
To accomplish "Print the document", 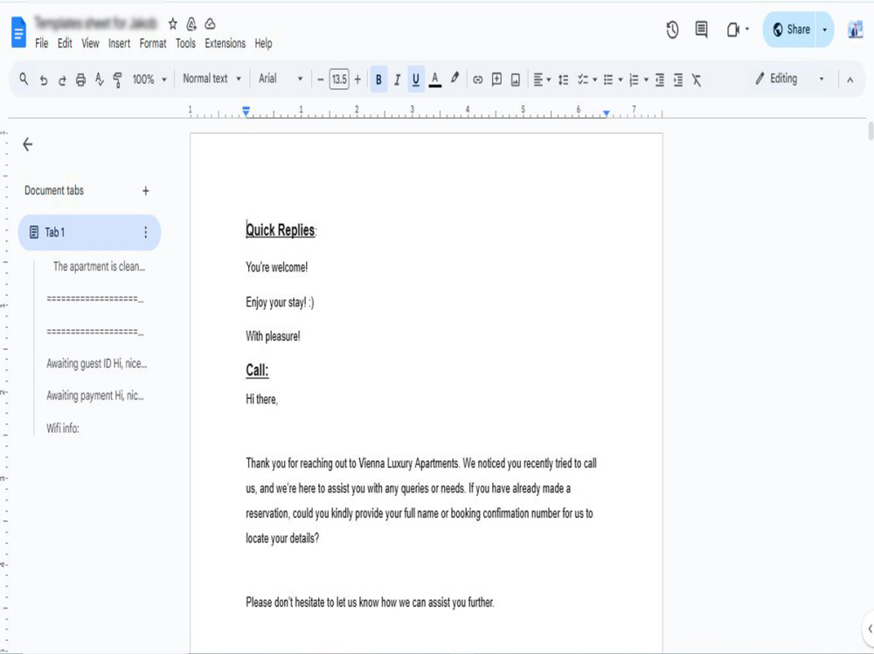I will (x=80, y=79).
